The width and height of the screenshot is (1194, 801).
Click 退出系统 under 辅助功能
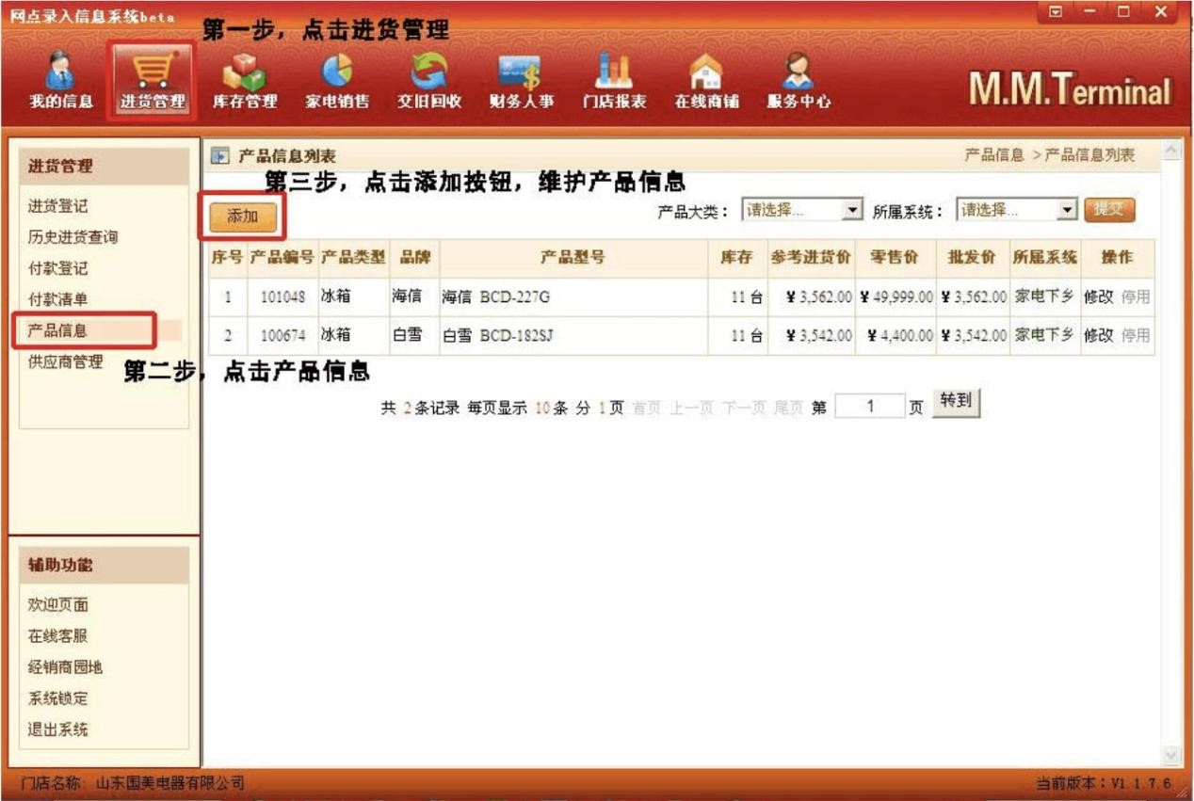tap(57, 729)
